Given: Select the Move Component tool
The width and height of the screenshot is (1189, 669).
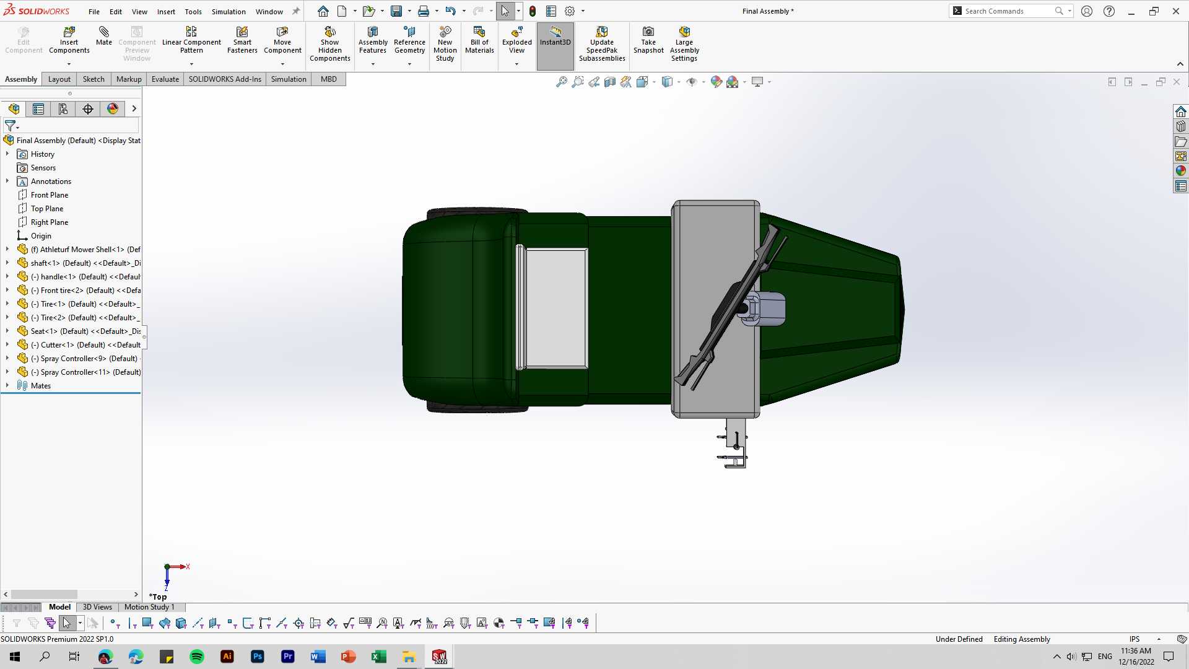Looking at the screenshot, I should pos(282,40).
